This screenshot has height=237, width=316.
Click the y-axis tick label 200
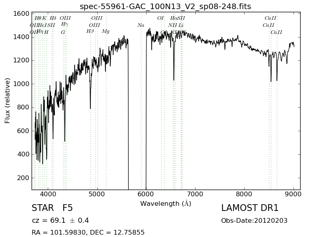[23, 178]
